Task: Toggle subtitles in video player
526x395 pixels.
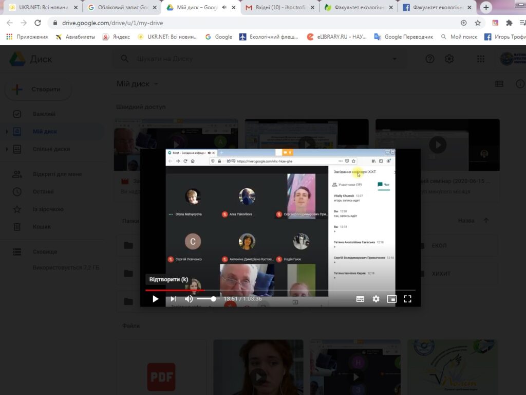Action: click(x=360, y=299)
